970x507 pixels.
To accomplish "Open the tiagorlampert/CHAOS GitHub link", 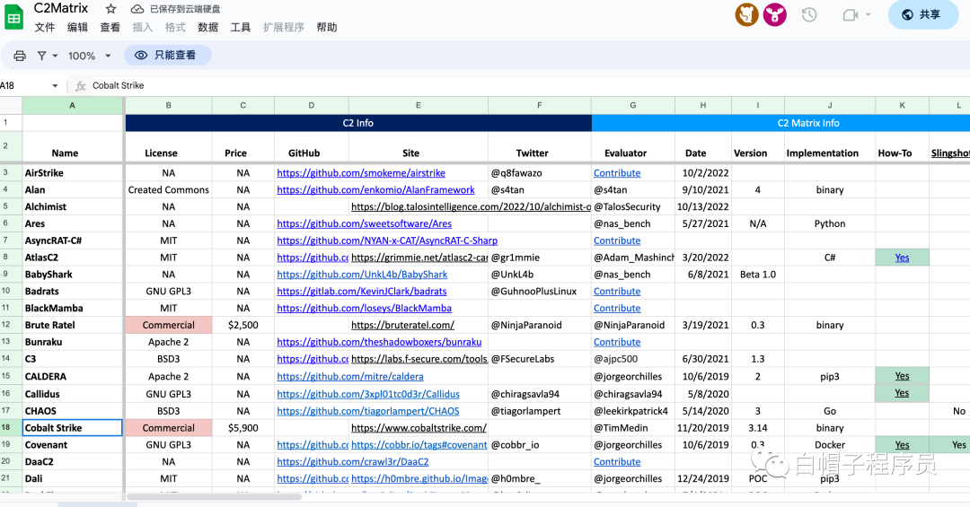I will (368, 411).
